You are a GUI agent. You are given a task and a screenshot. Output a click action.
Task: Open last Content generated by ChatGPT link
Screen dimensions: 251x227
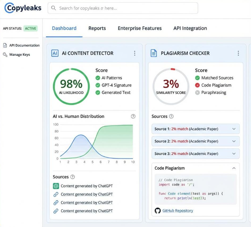click(87, 211)
